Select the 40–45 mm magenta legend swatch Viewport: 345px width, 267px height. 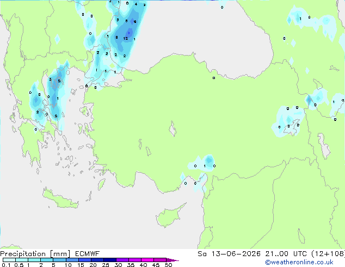[147, 260]
